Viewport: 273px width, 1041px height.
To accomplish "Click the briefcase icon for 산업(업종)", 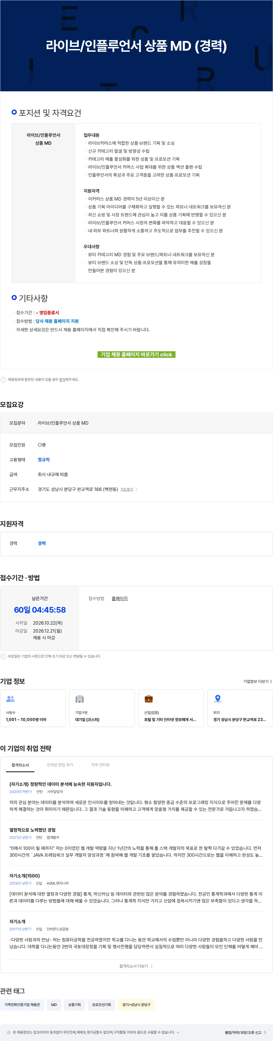I will pyautogui.click(x=149, y=699).
